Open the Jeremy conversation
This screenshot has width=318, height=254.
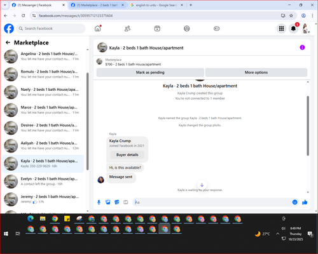click(43, 199)
